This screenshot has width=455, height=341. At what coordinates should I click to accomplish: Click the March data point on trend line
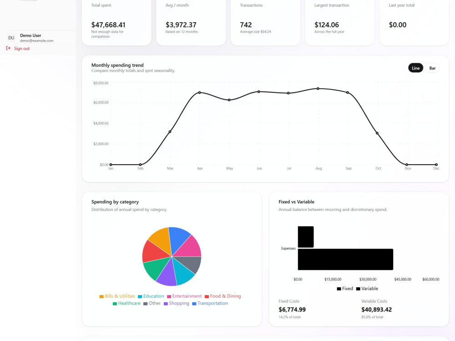(170, 132)
